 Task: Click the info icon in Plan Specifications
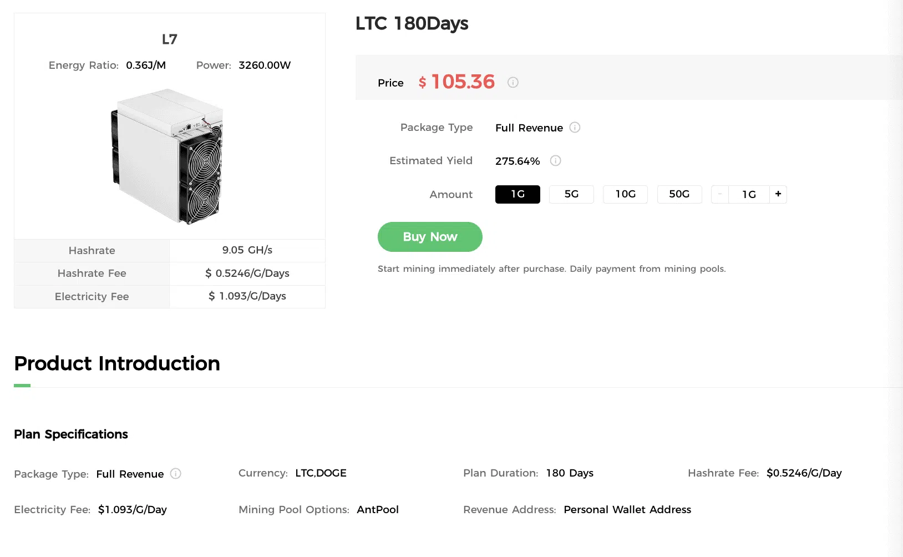point(176,474)
